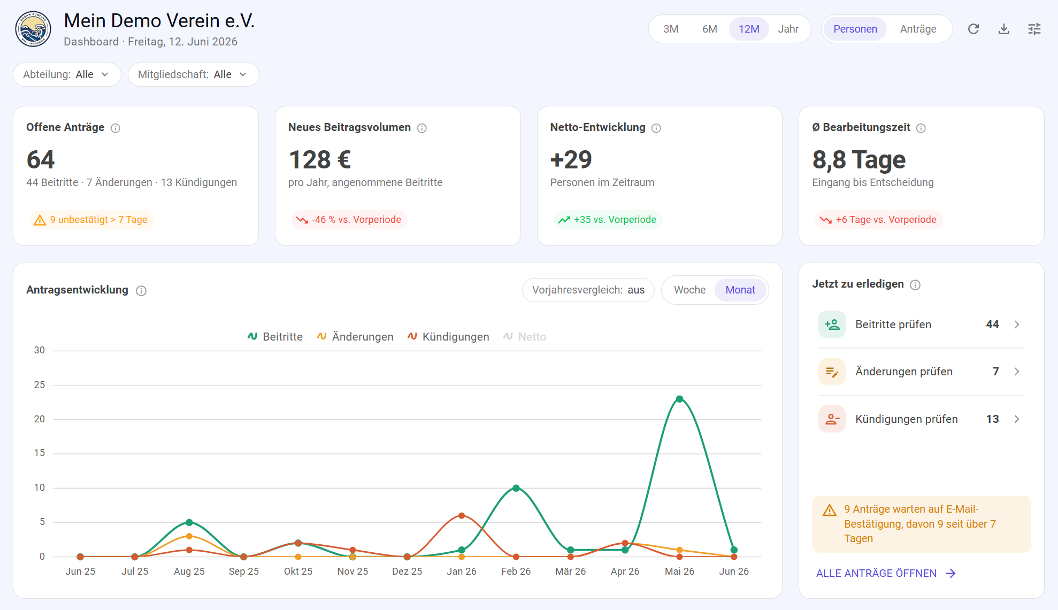This screenshot has width=1058, height=610.
Task: Click the 128 € Beitragsvolumen value
Action: [320, 159]
